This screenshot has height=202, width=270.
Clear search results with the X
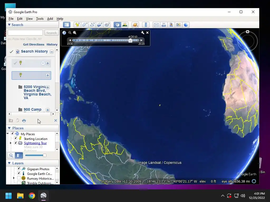(x=56, y=120)
